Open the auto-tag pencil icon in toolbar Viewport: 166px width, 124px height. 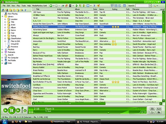[x=98, y=6]
